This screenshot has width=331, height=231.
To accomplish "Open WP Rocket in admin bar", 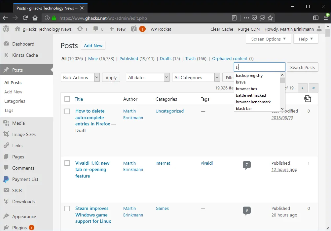I will 161,29.
